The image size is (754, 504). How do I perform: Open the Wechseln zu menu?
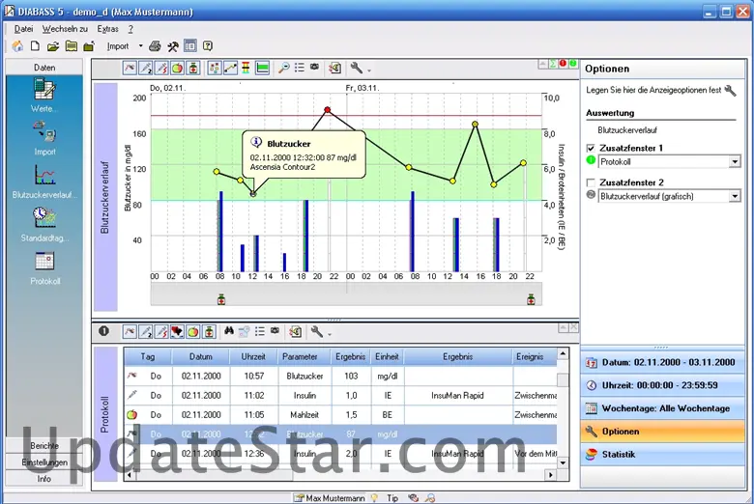click(x=65, y=29)
